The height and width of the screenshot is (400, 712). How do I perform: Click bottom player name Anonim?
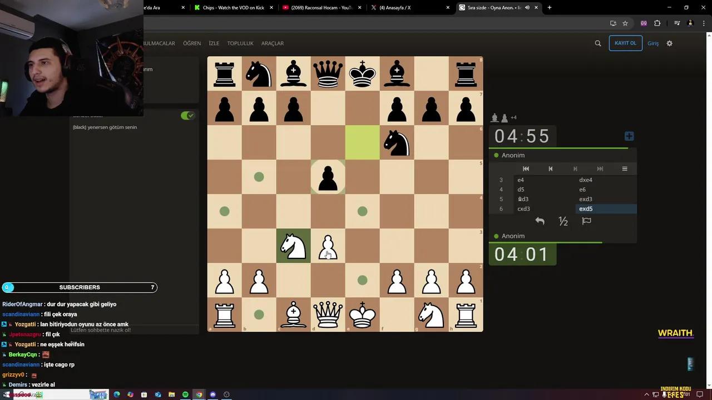pyautogui.click(x=513, y=236)
